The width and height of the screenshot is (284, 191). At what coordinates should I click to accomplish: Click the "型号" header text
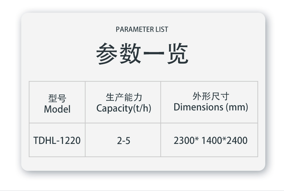[57, 98]
